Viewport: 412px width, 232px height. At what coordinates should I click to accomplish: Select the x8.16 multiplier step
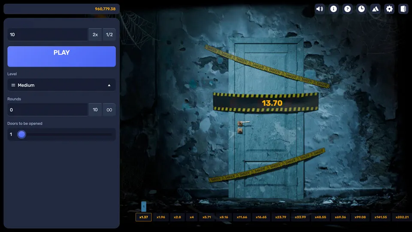click(x=224, y=217)
